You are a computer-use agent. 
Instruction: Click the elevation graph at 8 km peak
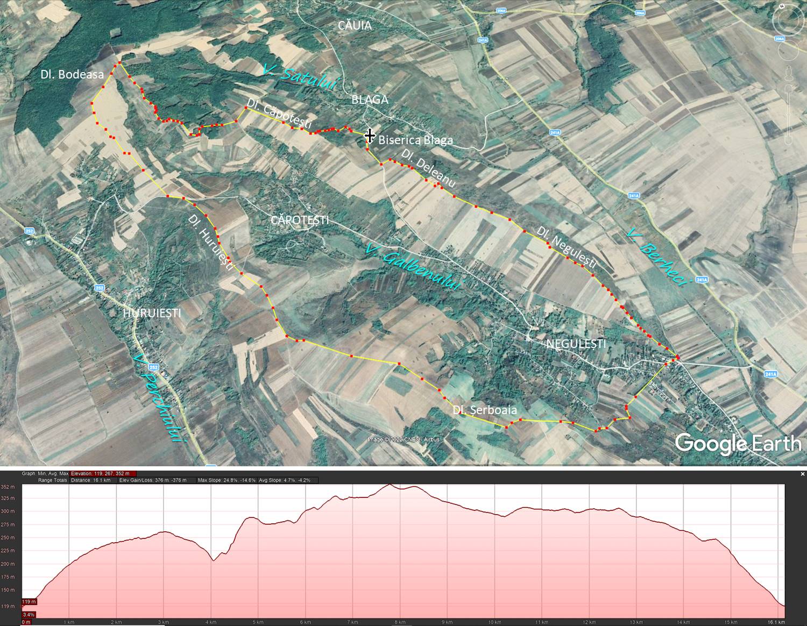click(392, 486)
